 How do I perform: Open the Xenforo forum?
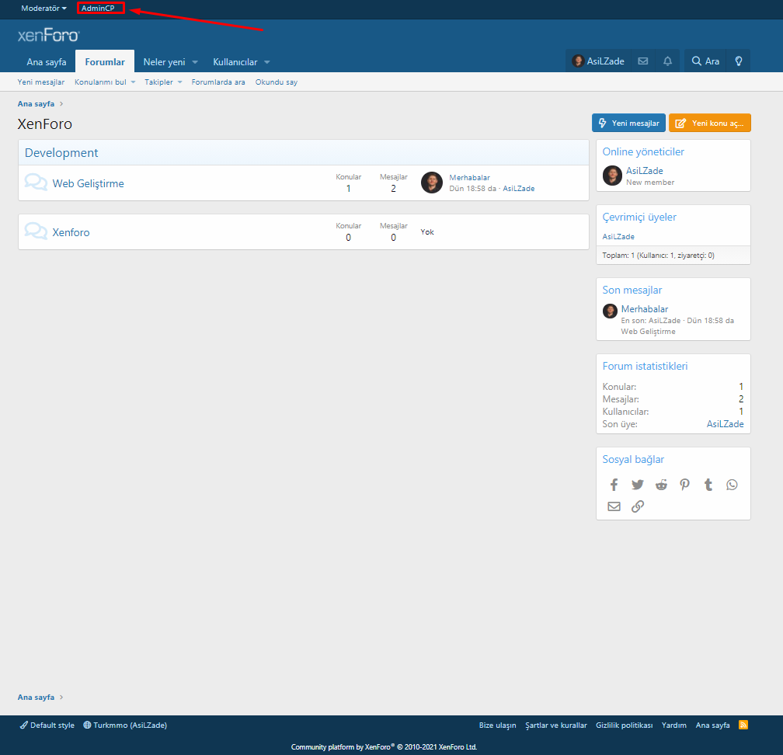pyautogui.click(x=71, y=232)
